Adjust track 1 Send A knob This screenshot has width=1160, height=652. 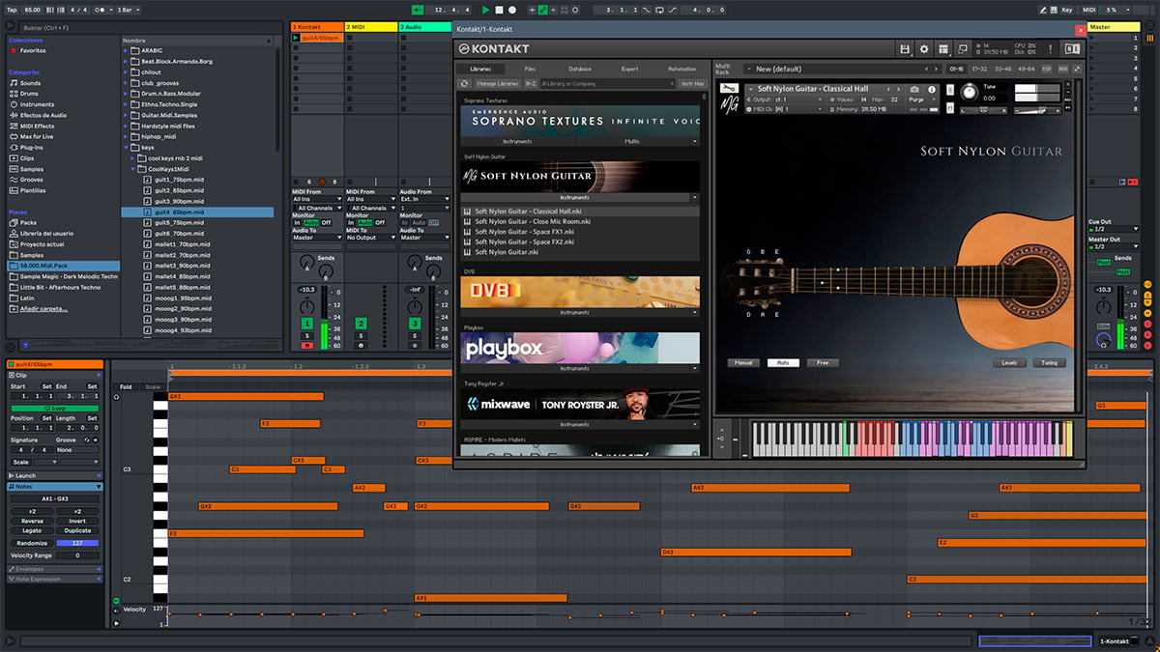point(306,262)
